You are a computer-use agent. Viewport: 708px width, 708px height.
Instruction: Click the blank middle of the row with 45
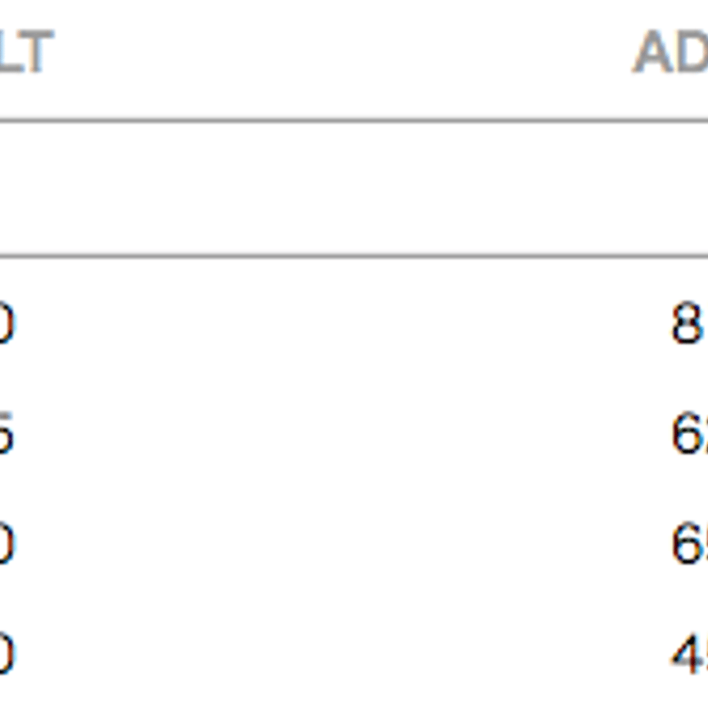[343, 654]
